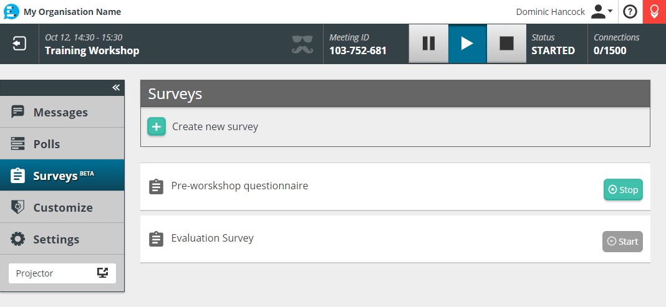The width and height of the screenshot is (666, 307).
Task: Stop the Pre-workshop questionnaire survey
Action: click(x=622, y=190)
